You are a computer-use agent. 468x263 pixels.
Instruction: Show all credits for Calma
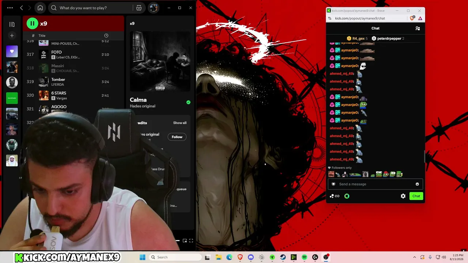pyautogui.click(x=180, y=123)
